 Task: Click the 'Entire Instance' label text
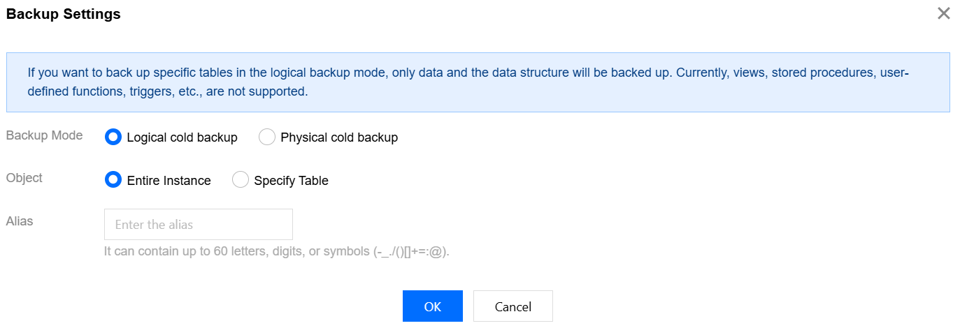pyautogui.click(x=169, y=181)
